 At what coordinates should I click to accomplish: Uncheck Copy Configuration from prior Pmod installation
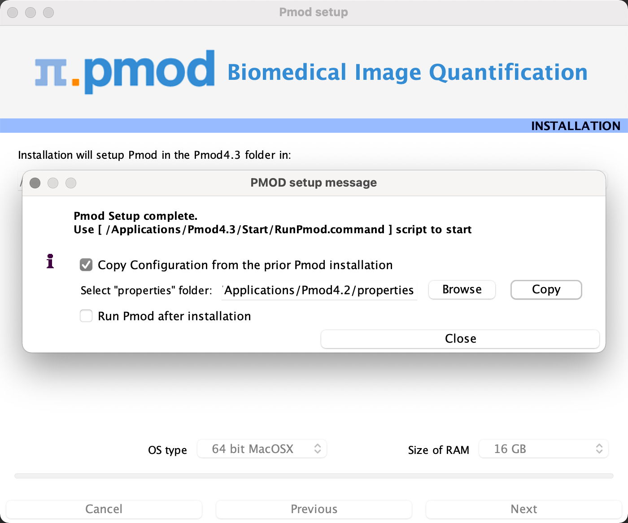pyautogui.click(x=86, y=265)
